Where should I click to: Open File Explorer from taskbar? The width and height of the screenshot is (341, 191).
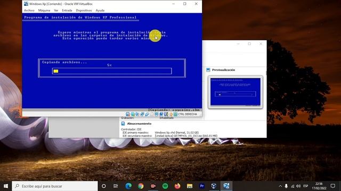tap(190, 186)
